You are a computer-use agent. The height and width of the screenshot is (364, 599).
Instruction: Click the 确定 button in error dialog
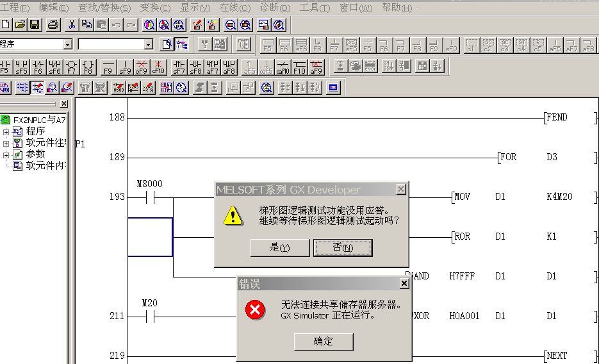[x=324, y=342]
